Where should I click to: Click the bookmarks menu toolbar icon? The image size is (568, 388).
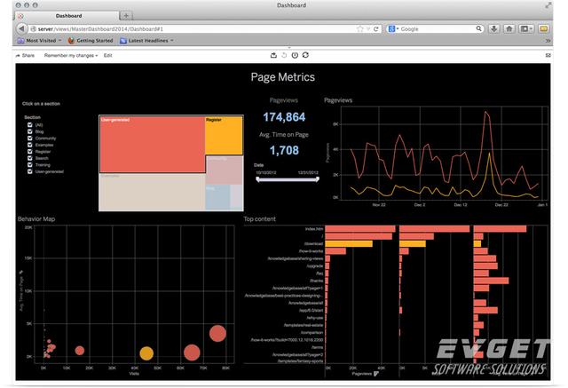coord(524,28)
